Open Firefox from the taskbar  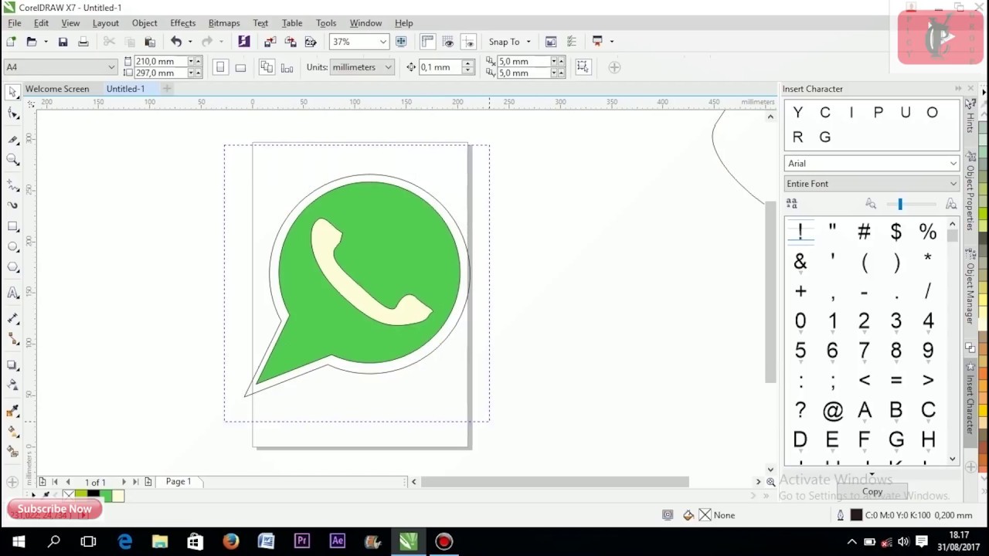231,541
